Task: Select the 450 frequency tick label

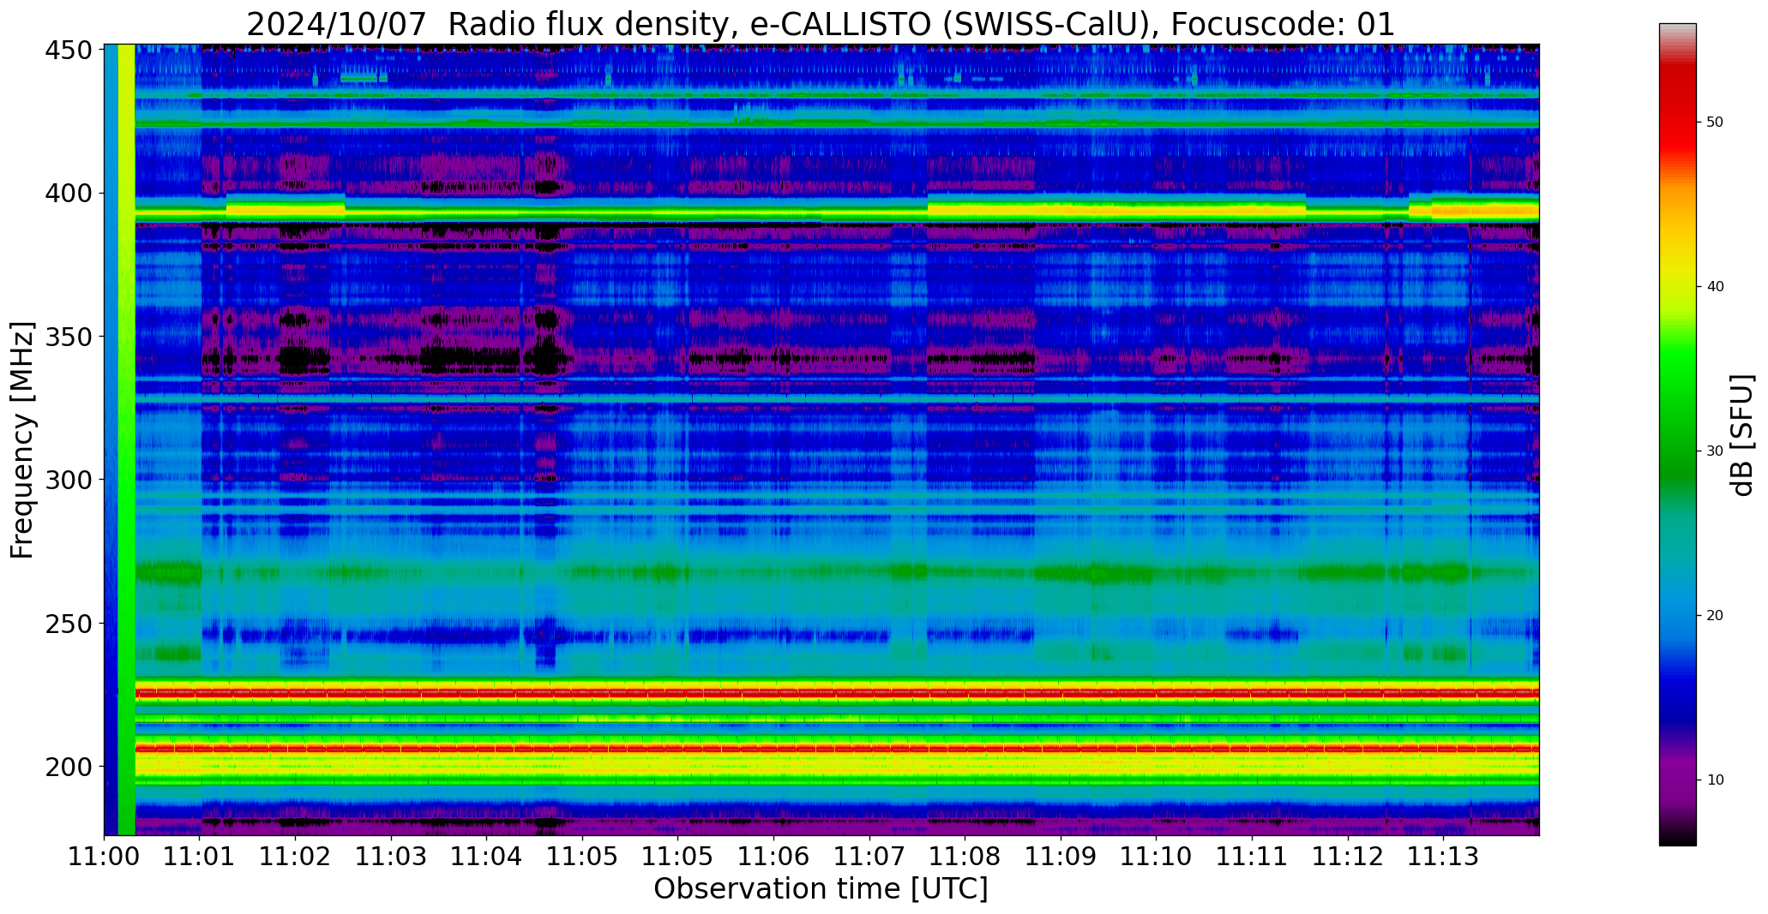Action: pyautogui.click(x=68, y=51)
